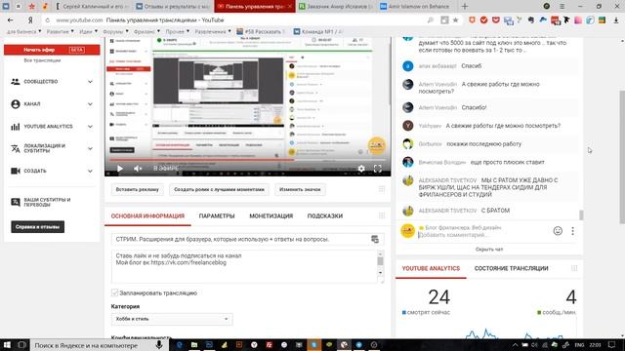
Task: Switch to Параметры tab
Action: 217,215
